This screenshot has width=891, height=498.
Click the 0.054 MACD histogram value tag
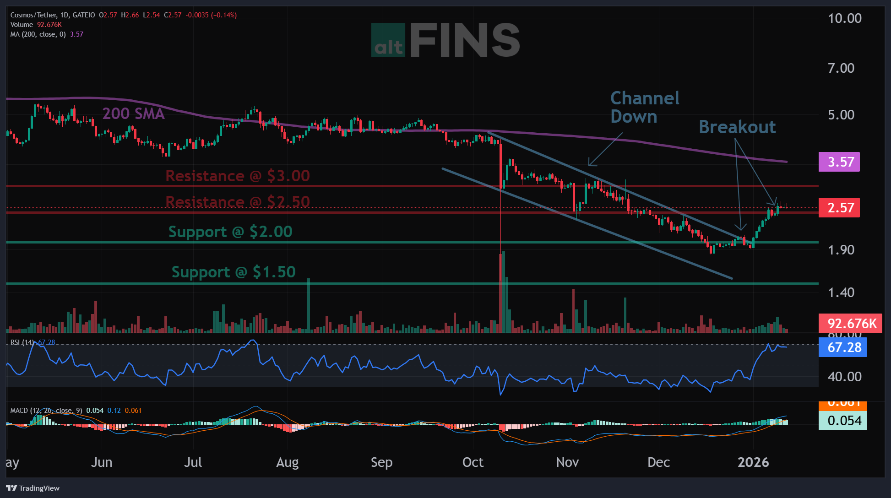pyautogui.click(x=843, y=421)
